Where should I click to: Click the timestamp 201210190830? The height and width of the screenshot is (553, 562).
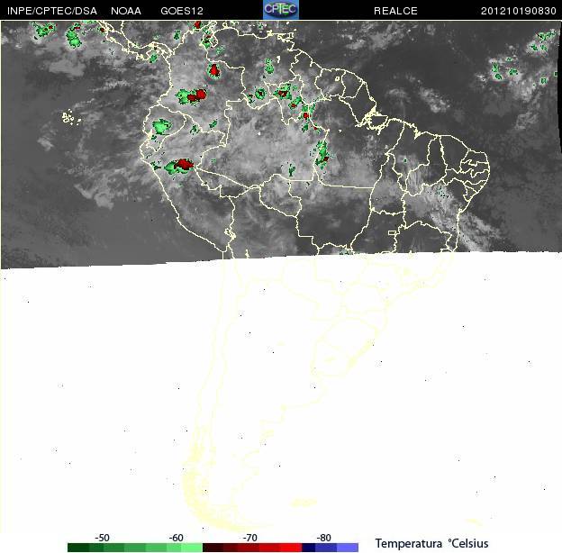point(518,11)
